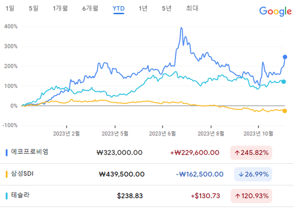The width and height of the screenshot is (300, 211).
Task: Click the Google logo
Action: [x=276, y=11]
